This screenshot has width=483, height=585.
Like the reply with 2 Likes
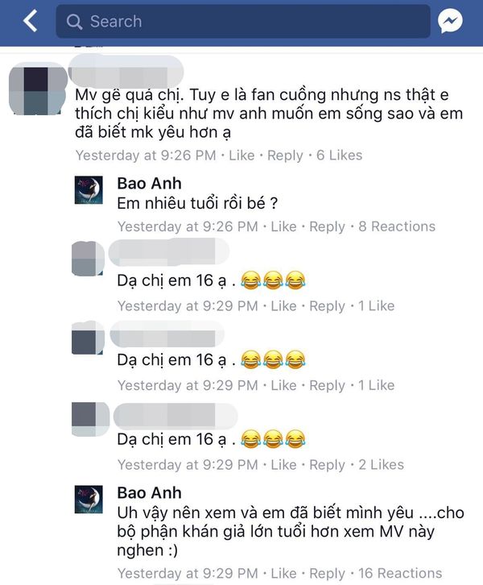283,465
